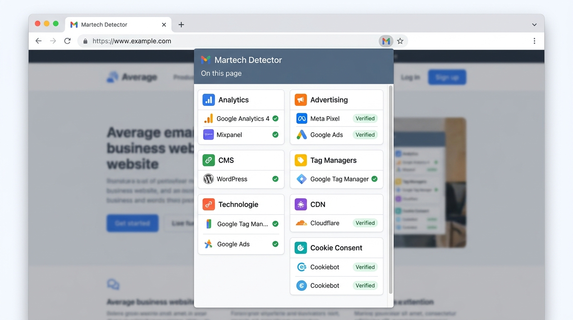Screen dimensions: 573x320
Task: Click the Advertising section heading
Action: pyautogui.click(x=329, y=100)
